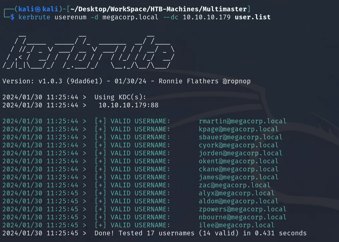
Task: Select the @ropnop handle text
Action: click(x=236, y=81)
